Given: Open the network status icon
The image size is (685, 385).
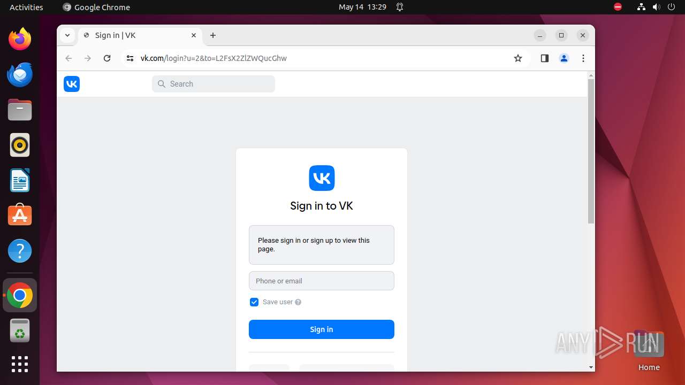Looking at the screenshot, I should [641, 7].
